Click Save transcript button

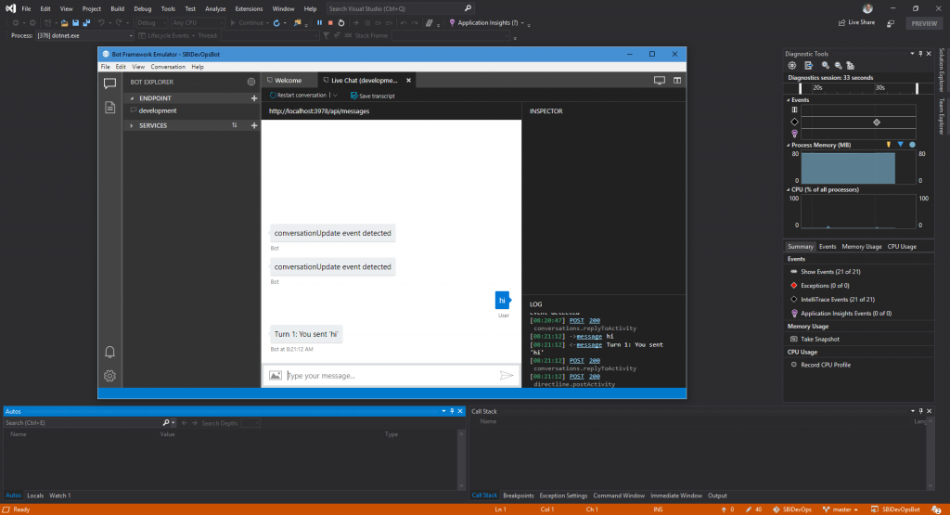373,96
